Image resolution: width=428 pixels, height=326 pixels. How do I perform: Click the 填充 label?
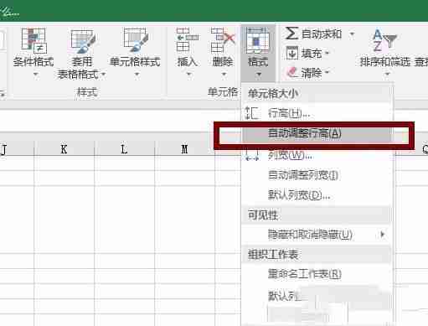(x=312, y=53)
